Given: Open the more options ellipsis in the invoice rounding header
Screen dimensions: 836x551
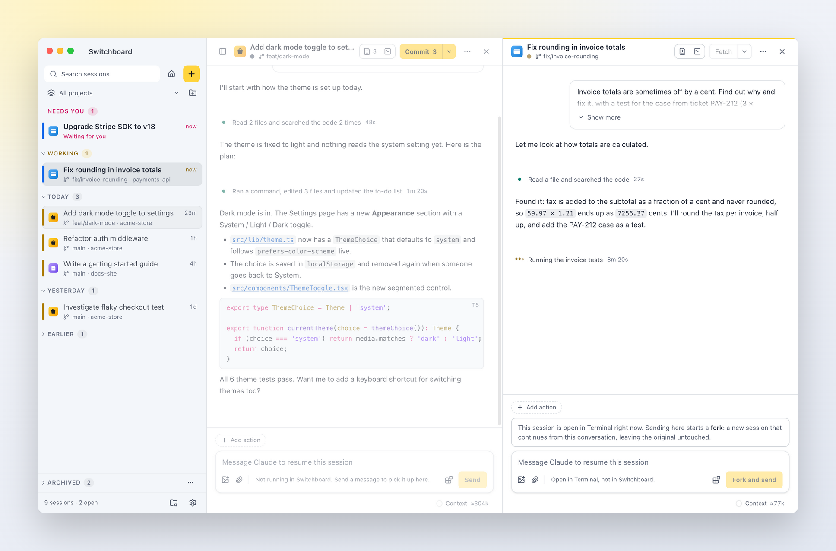Looking at the screenshot, I should pos(763,51).
